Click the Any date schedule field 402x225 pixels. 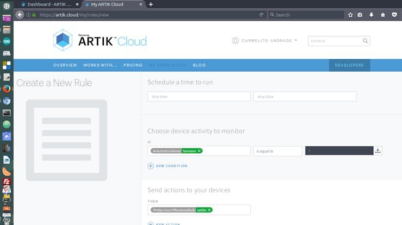tap(305, 96)
